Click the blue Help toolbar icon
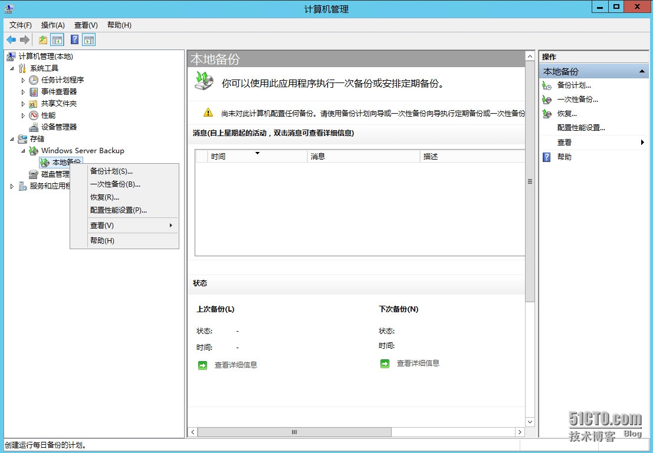The width and height of the screenshot is (653, 453). click(74, 40)
